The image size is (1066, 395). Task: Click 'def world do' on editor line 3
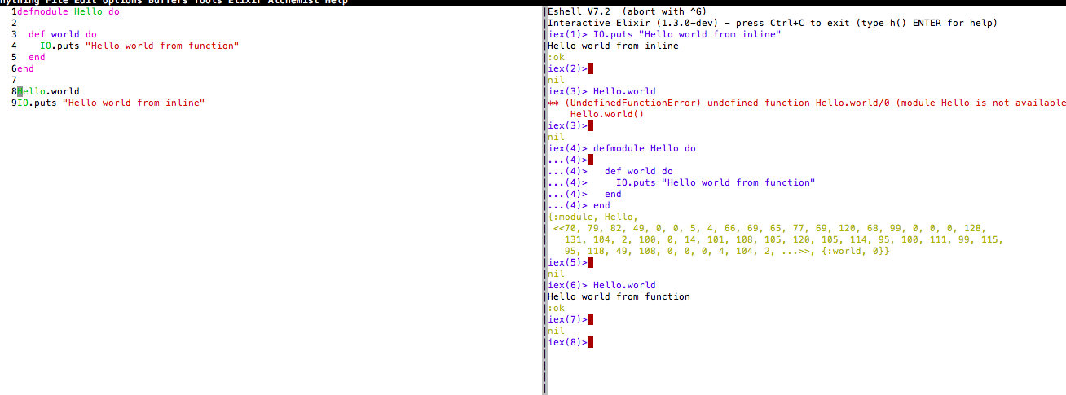[63, 35]
